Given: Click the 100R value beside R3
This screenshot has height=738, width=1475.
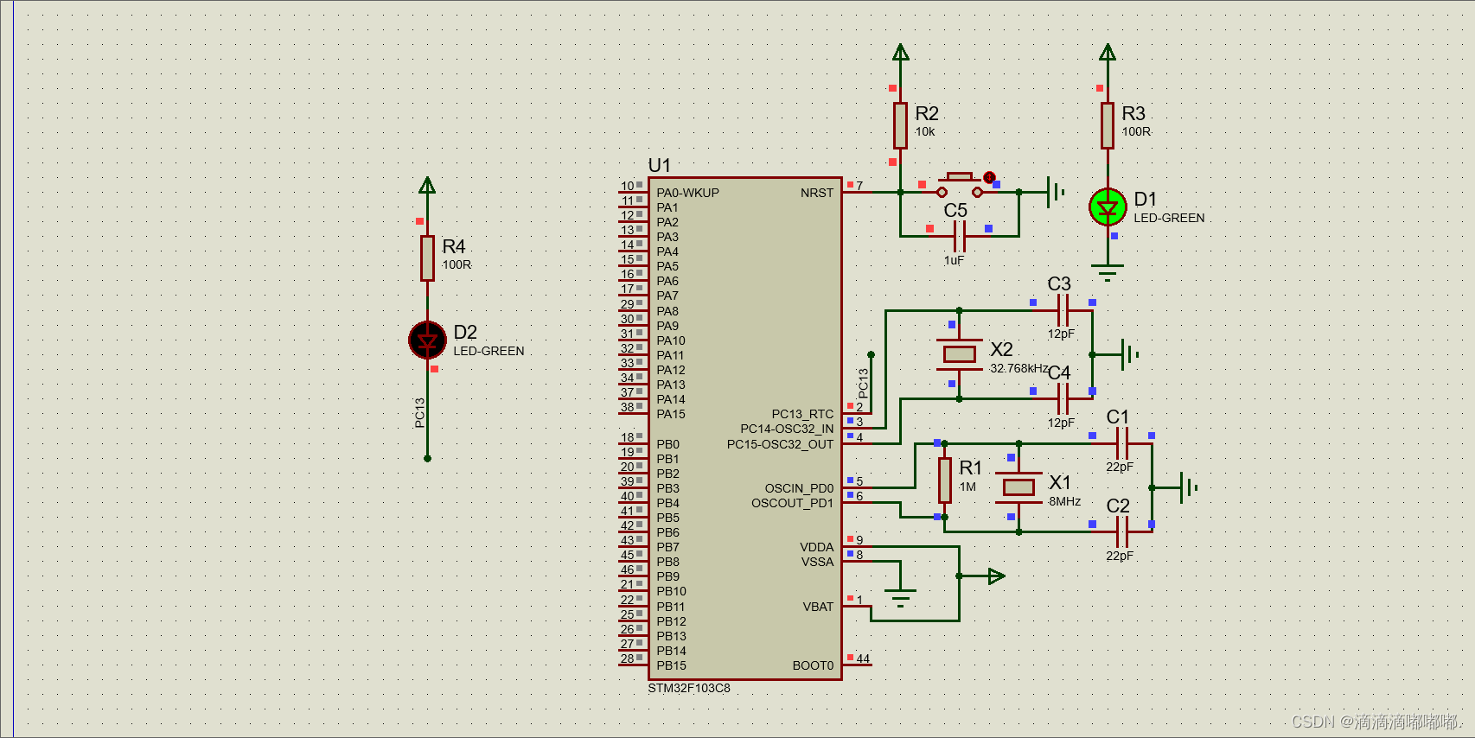Looking at the screenshot, I should 1136,132.
